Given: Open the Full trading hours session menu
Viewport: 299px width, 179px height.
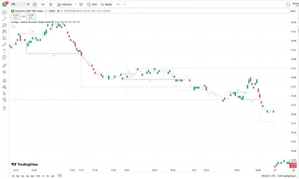Looking at the screenshot, I should click(287, 176).
